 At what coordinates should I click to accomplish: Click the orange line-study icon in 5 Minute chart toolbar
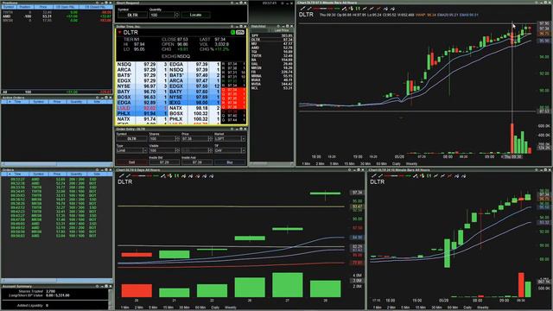tap(378, 9)
